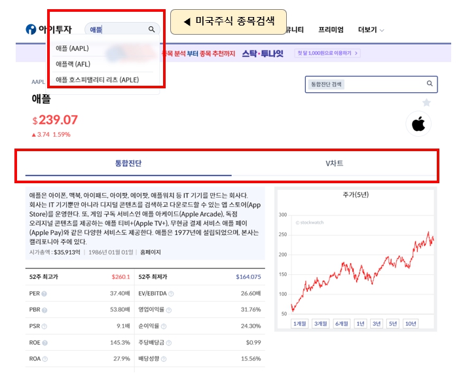Click the $239.07 stock price
Screen dimensions: 461x373
[x=55, y=120]
